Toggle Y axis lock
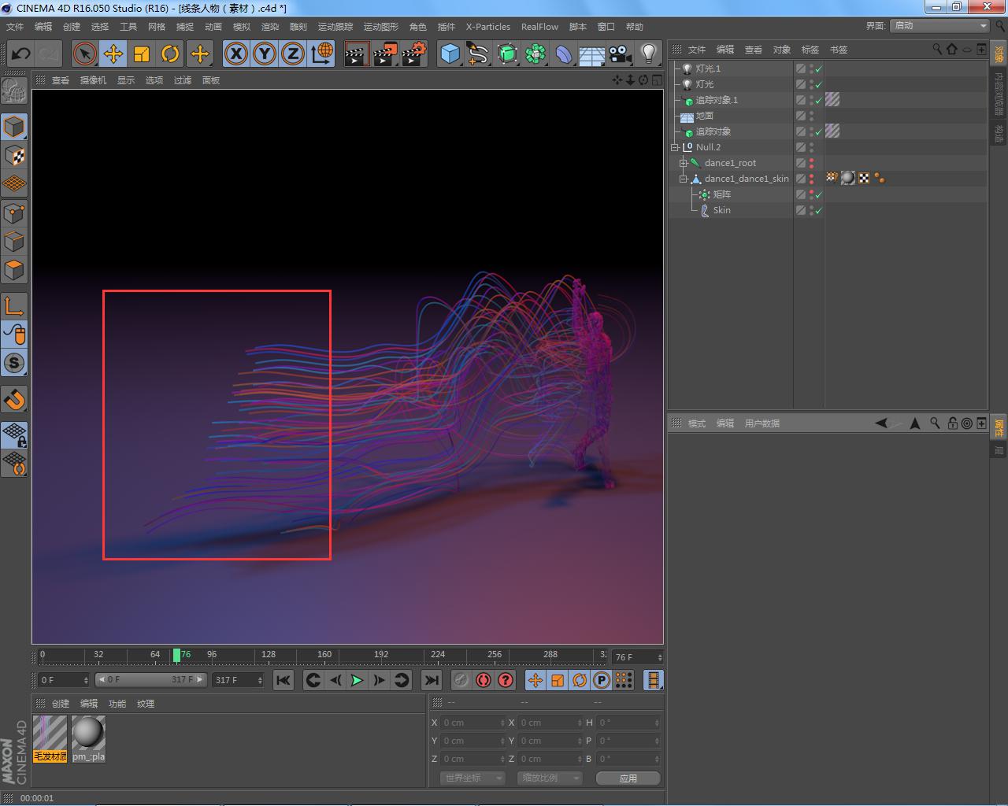Image resolution: width=1008 pixels, height=806 pixels. pos(264,54)
